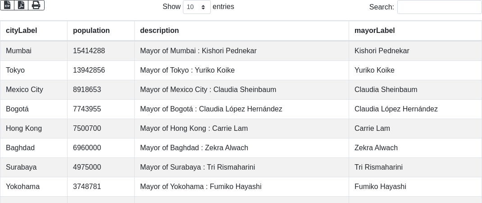The image size is (482, 203).
Task: Sort by the population column header
Action: 91,31
